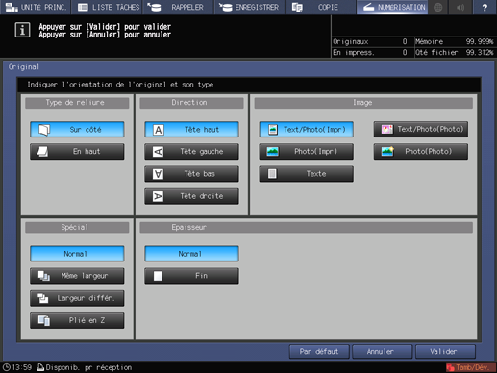
Task: Open help with the question mark
Action: 485,7
